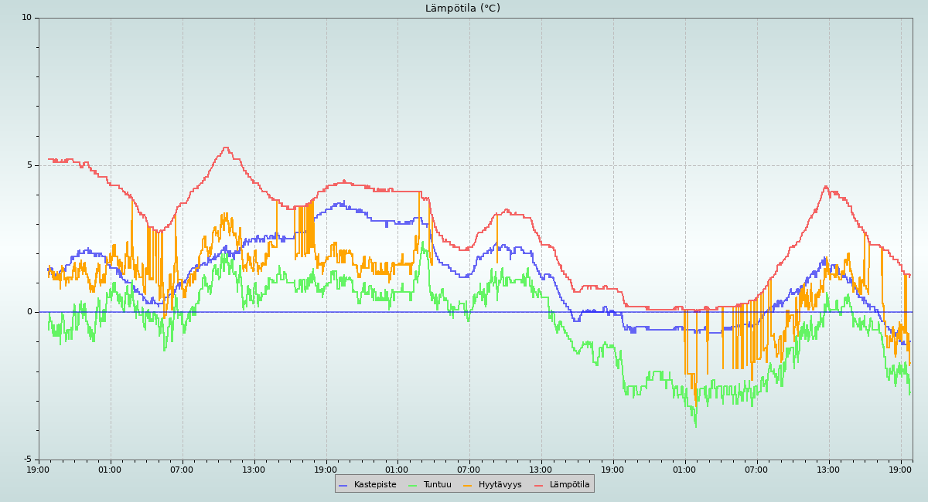Click the orange Hyytävyys legend line marker

point(468,485)
